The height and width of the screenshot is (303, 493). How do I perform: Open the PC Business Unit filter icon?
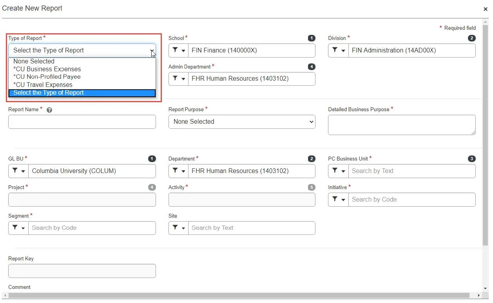pos(338,171)
